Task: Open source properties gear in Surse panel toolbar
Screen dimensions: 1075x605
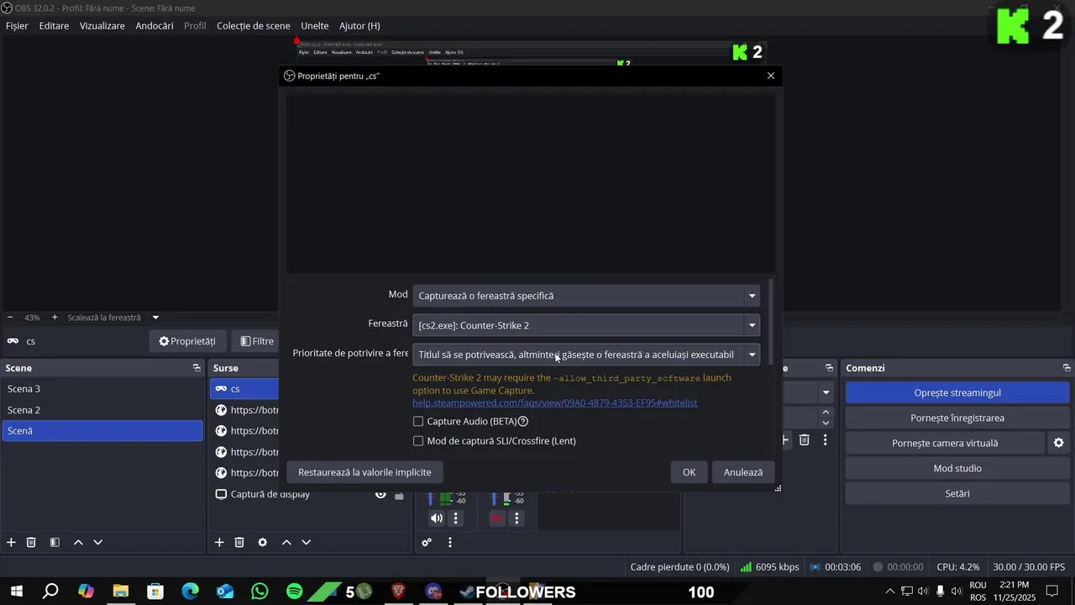Action: 262,543
